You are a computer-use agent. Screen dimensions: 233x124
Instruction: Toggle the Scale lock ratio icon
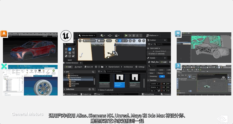(x=159, y=91)
